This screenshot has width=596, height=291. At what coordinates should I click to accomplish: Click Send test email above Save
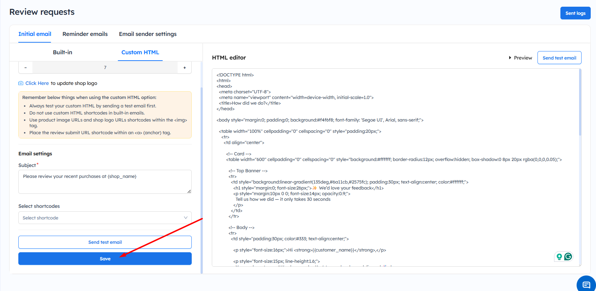105,242
